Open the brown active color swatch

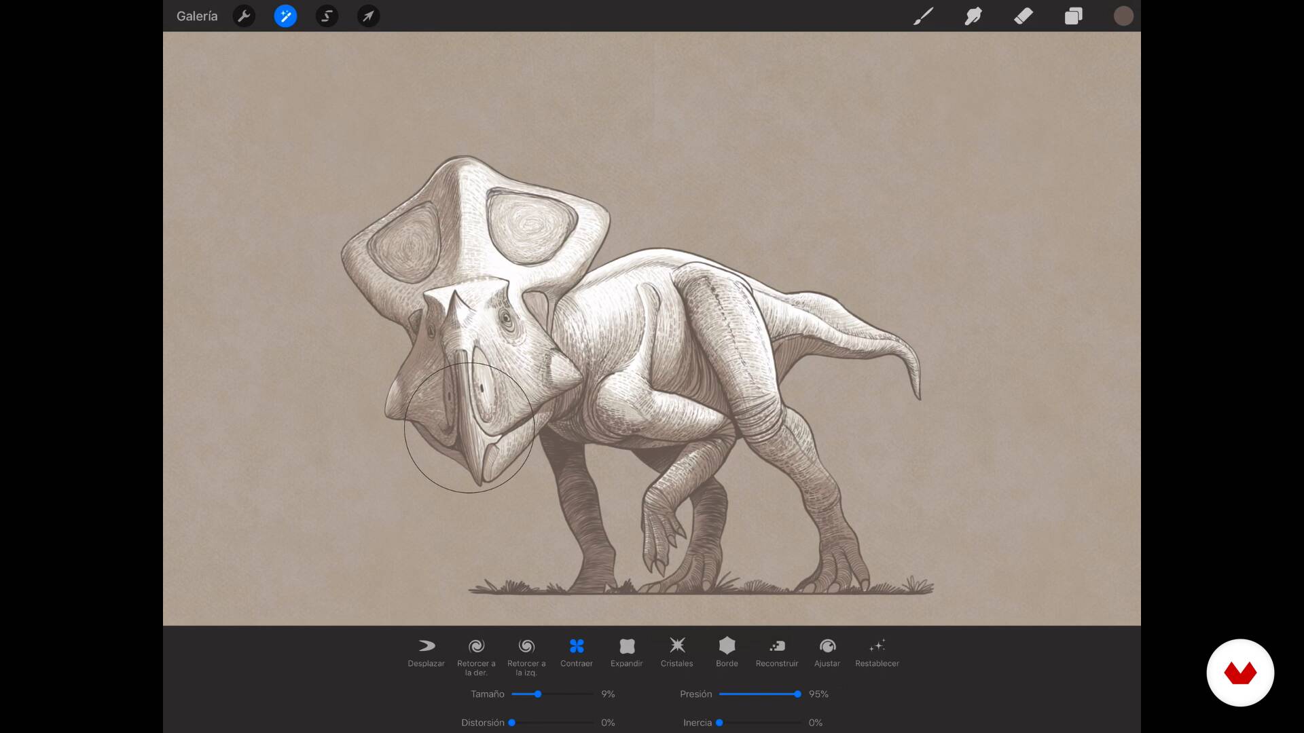coord(1123,16)
